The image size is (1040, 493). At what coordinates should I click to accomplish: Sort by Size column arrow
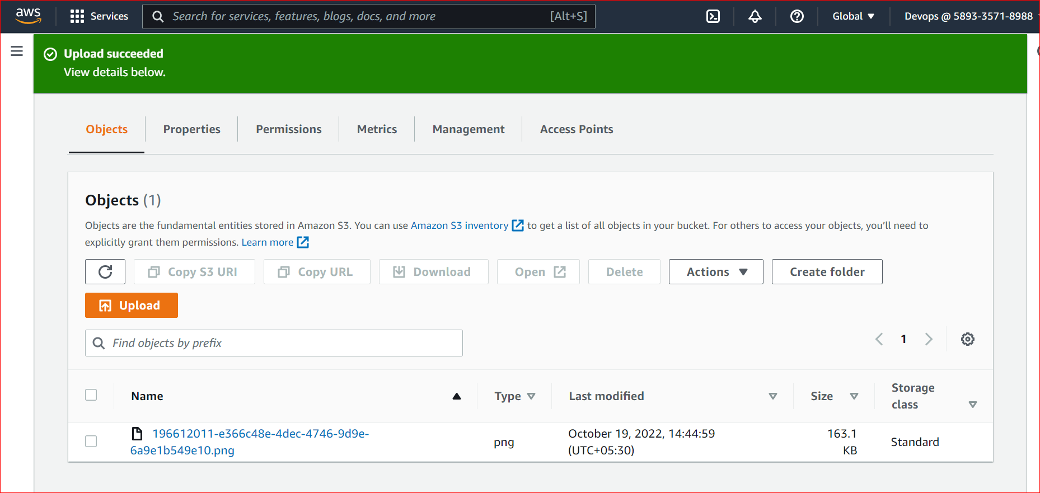click(x=854, y=396)
